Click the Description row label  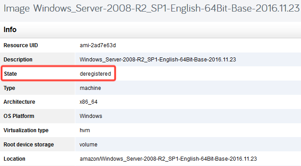pos(18,60)
